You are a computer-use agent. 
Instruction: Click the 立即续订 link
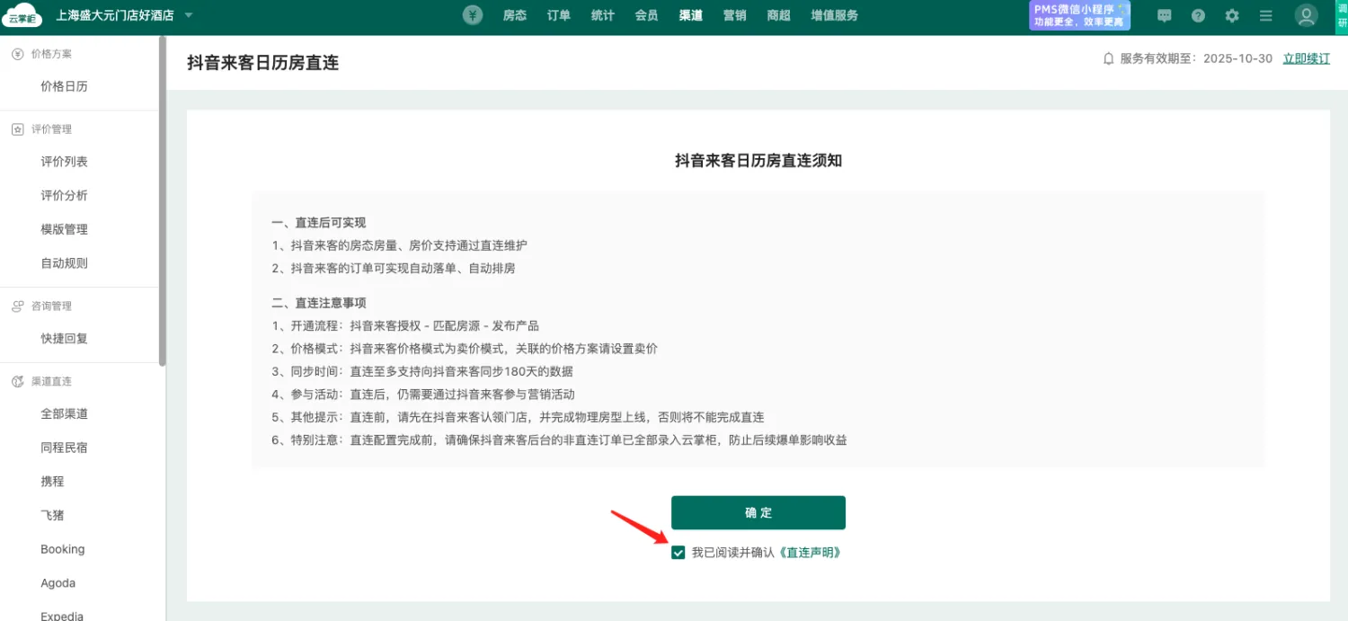point(1306,58)
